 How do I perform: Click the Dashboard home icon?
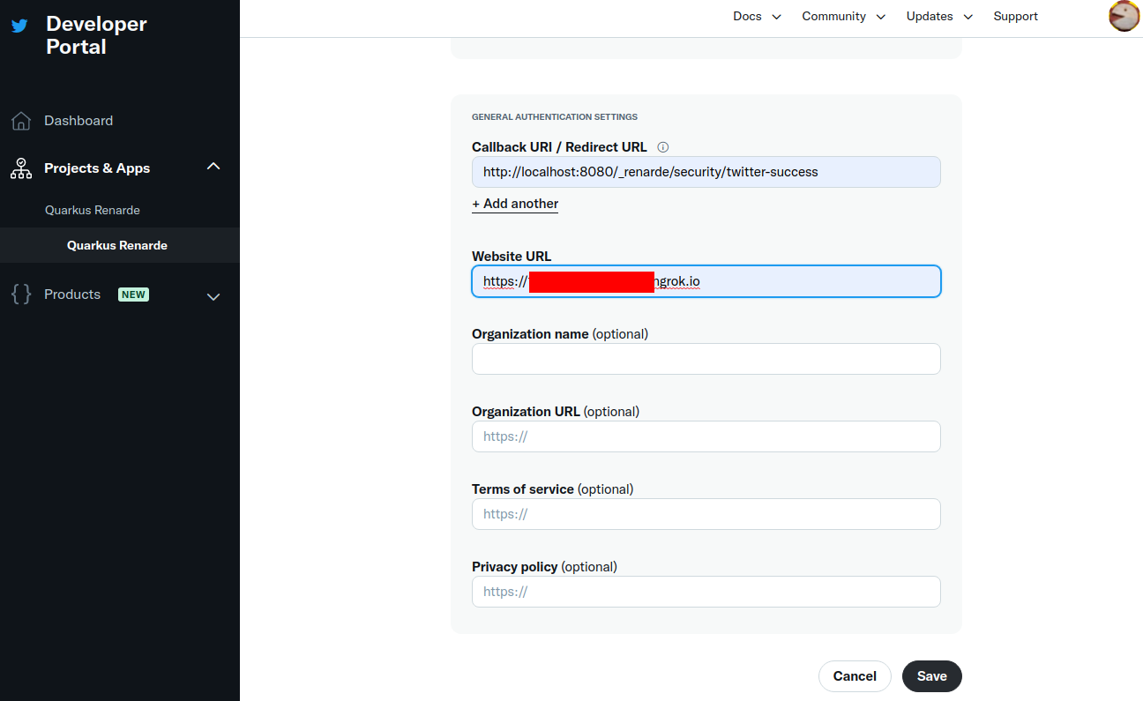[21, 121]
